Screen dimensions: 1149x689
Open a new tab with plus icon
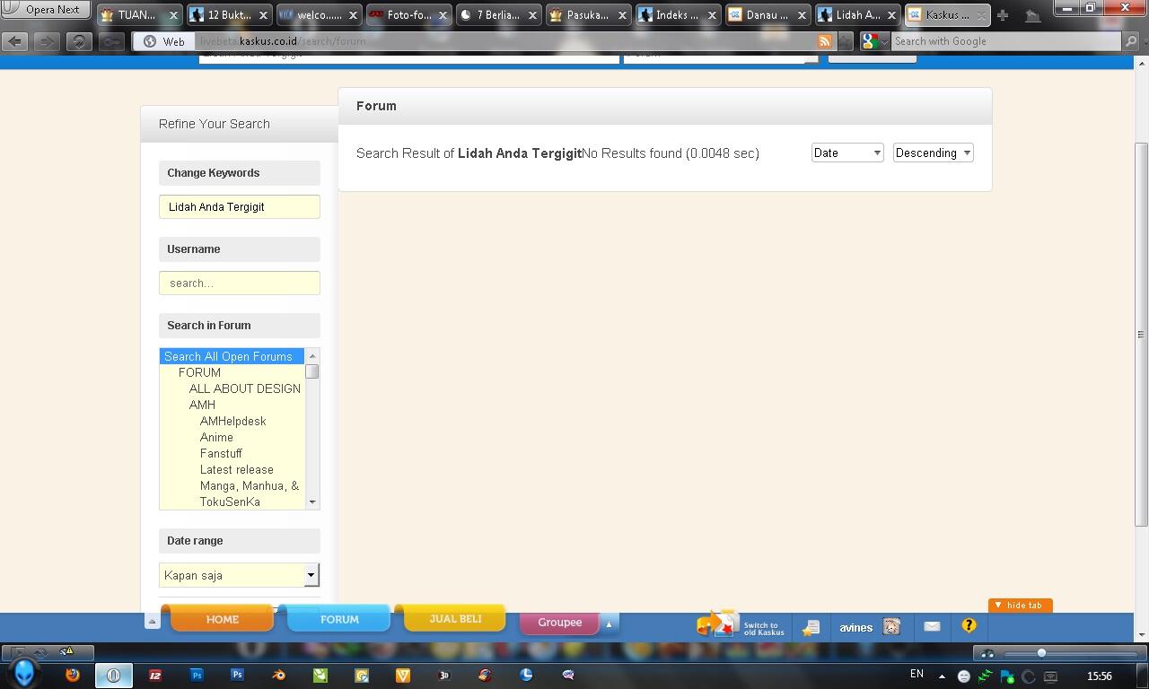1003,15
